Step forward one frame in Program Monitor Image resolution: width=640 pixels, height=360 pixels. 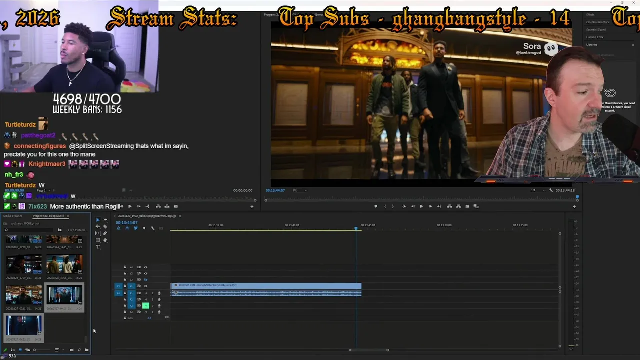[x=430, y=206]
